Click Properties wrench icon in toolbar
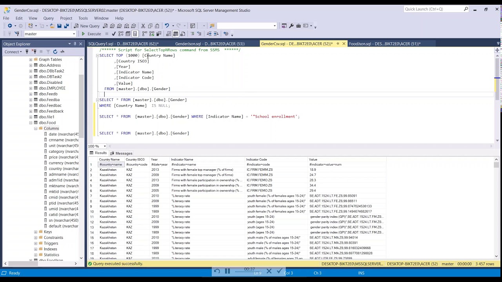This screenshot has height=282, width=502. [x=291, y=26]
